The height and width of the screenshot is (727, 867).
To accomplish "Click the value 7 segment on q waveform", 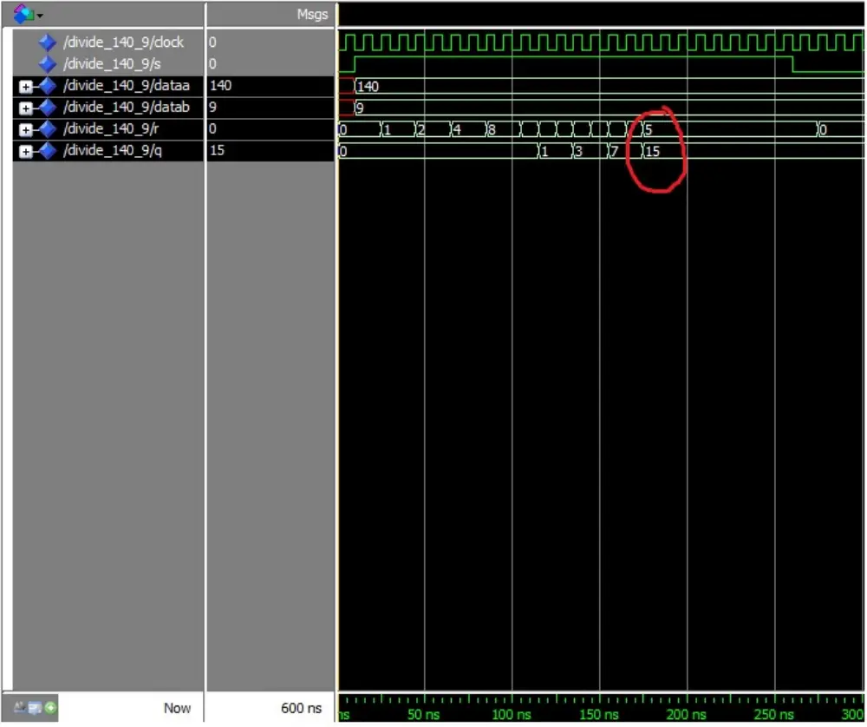I will click(x=625, y=152).
